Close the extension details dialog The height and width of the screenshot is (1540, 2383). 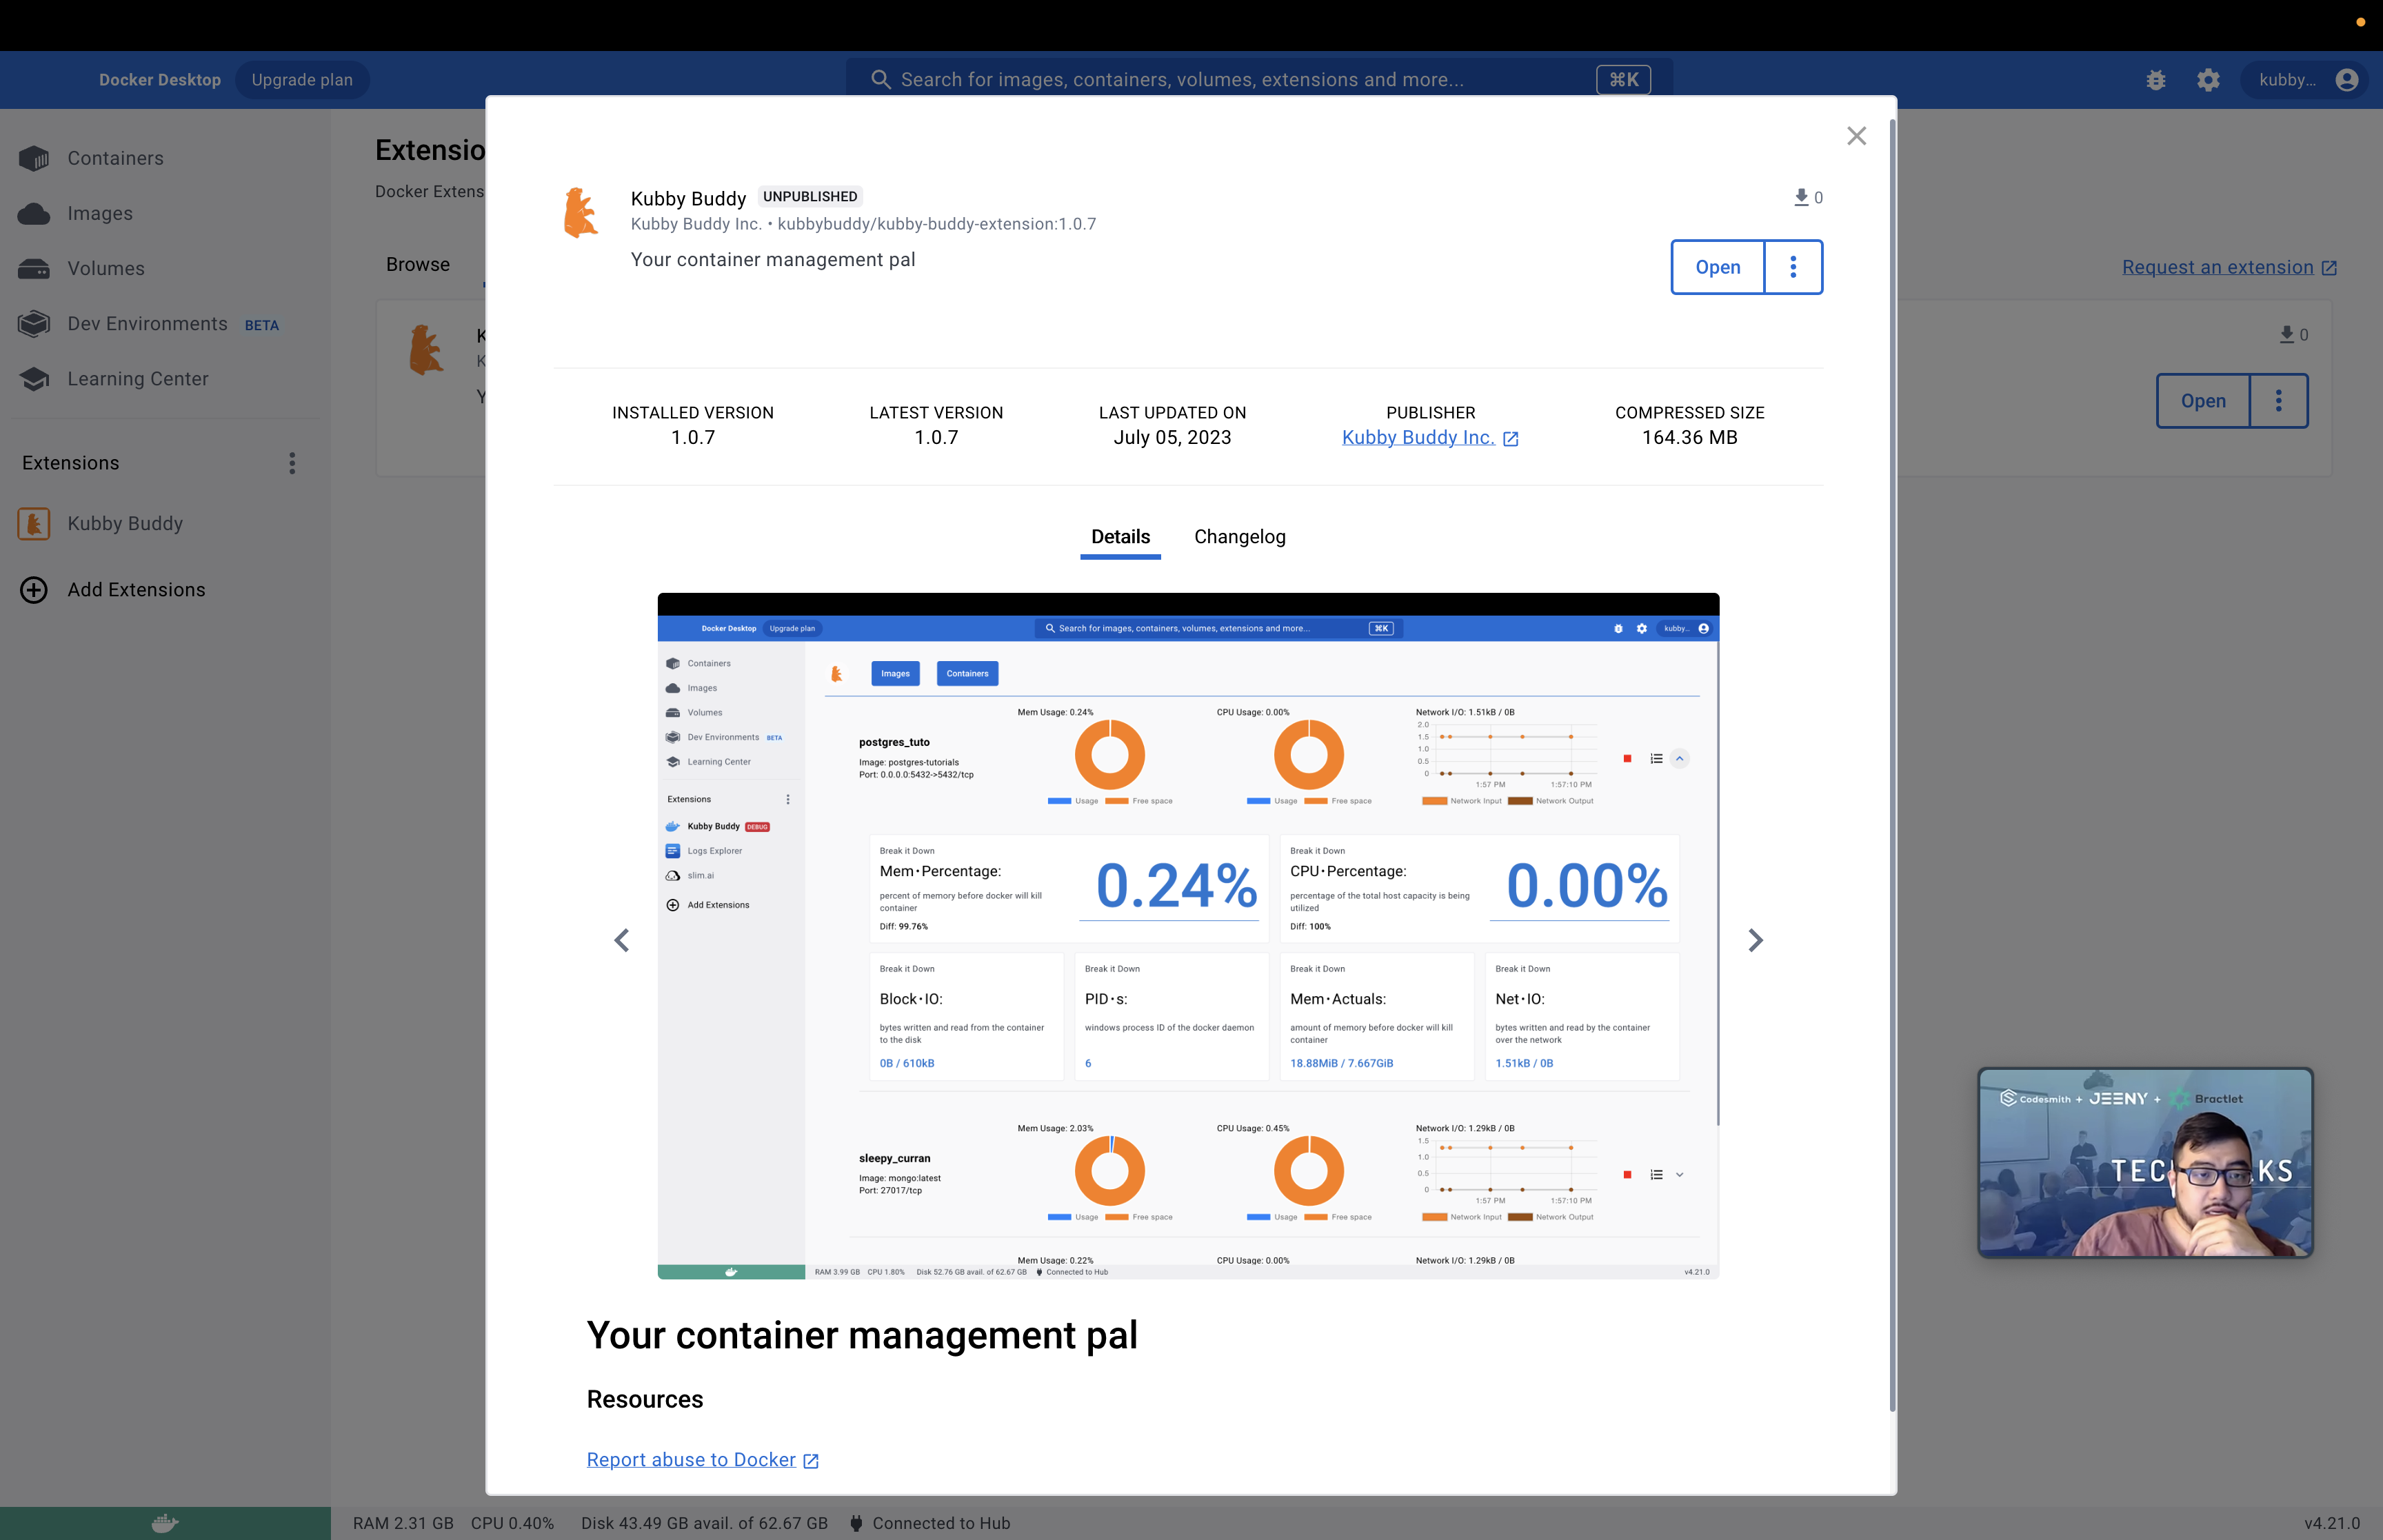click(1856, 136)
